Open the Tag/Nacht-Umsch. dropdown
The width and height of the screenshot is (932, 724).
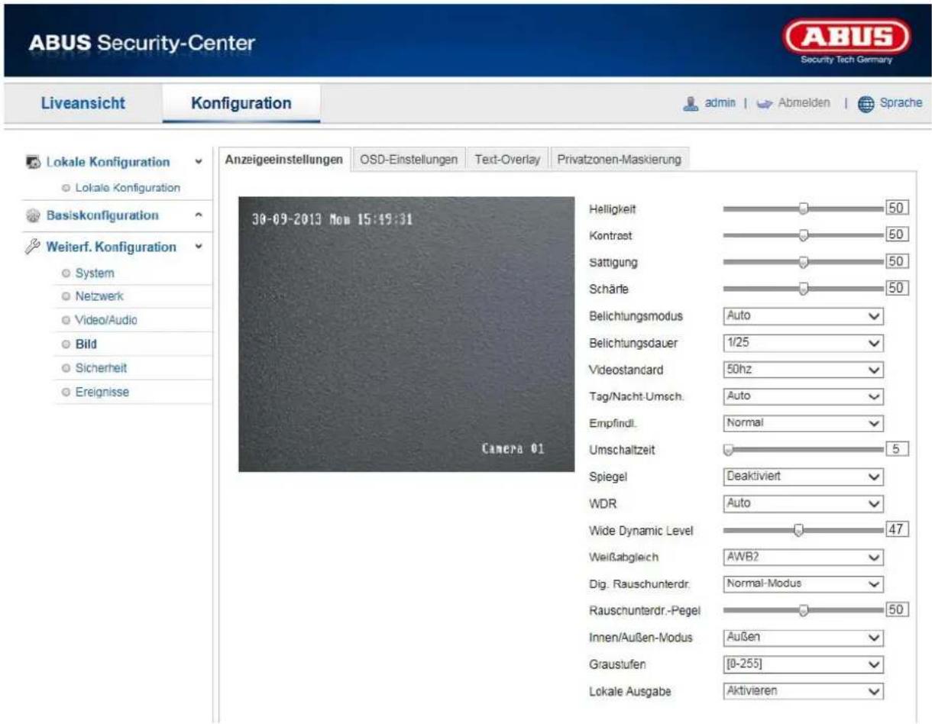803,396
